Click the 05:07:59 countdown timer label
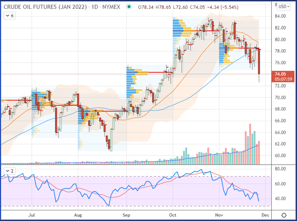 point(283,79)
